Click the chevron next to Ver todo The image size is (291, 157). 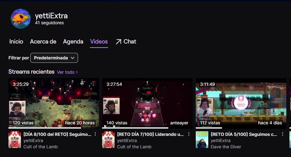pyautogui.click(x=77, y=72)
